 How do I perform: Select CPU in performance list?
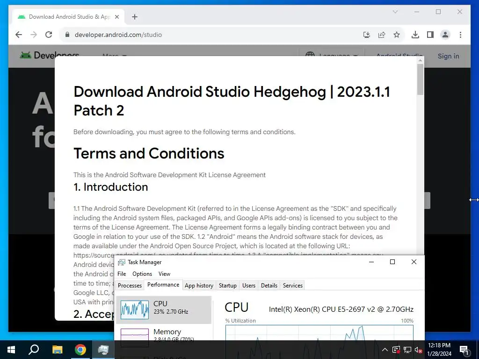[x=164, y=309]
